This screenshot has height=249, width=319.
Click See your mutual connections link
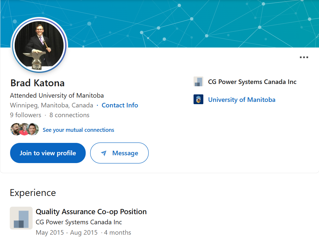78,130
